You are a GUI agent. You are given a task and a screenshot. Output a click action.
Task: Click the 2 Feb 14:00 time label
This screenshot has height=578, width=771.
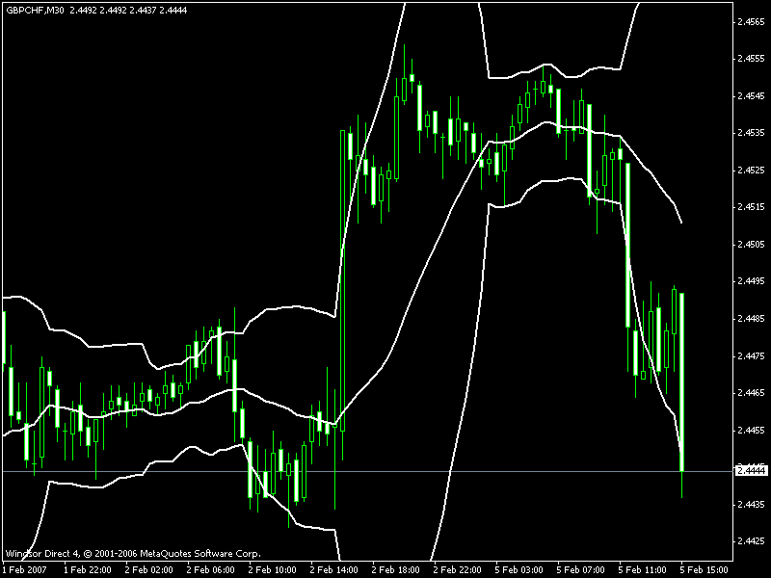tap(333, 570)
